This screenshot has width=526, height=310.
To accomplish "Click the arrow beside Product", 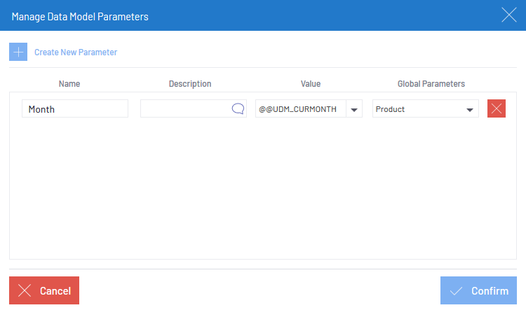I will pos(470,109).
